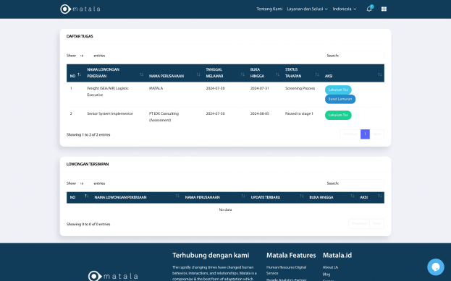451x281 pixels.
Task: Click Showing 1 to 2 of 2 entries
Action: [88, 134]
